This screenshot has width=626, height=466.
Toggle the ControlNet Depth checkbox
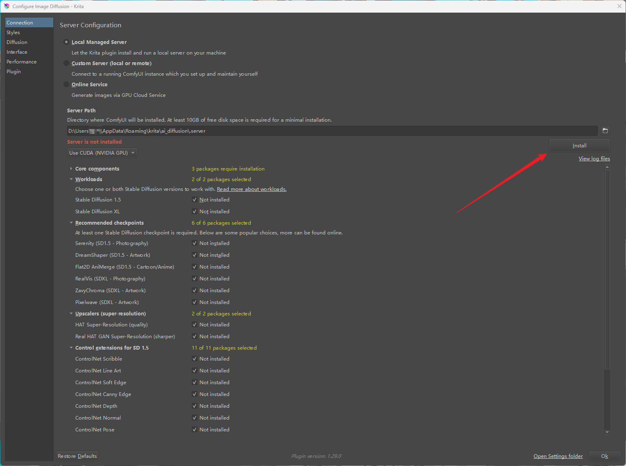[x=195, y=406]
